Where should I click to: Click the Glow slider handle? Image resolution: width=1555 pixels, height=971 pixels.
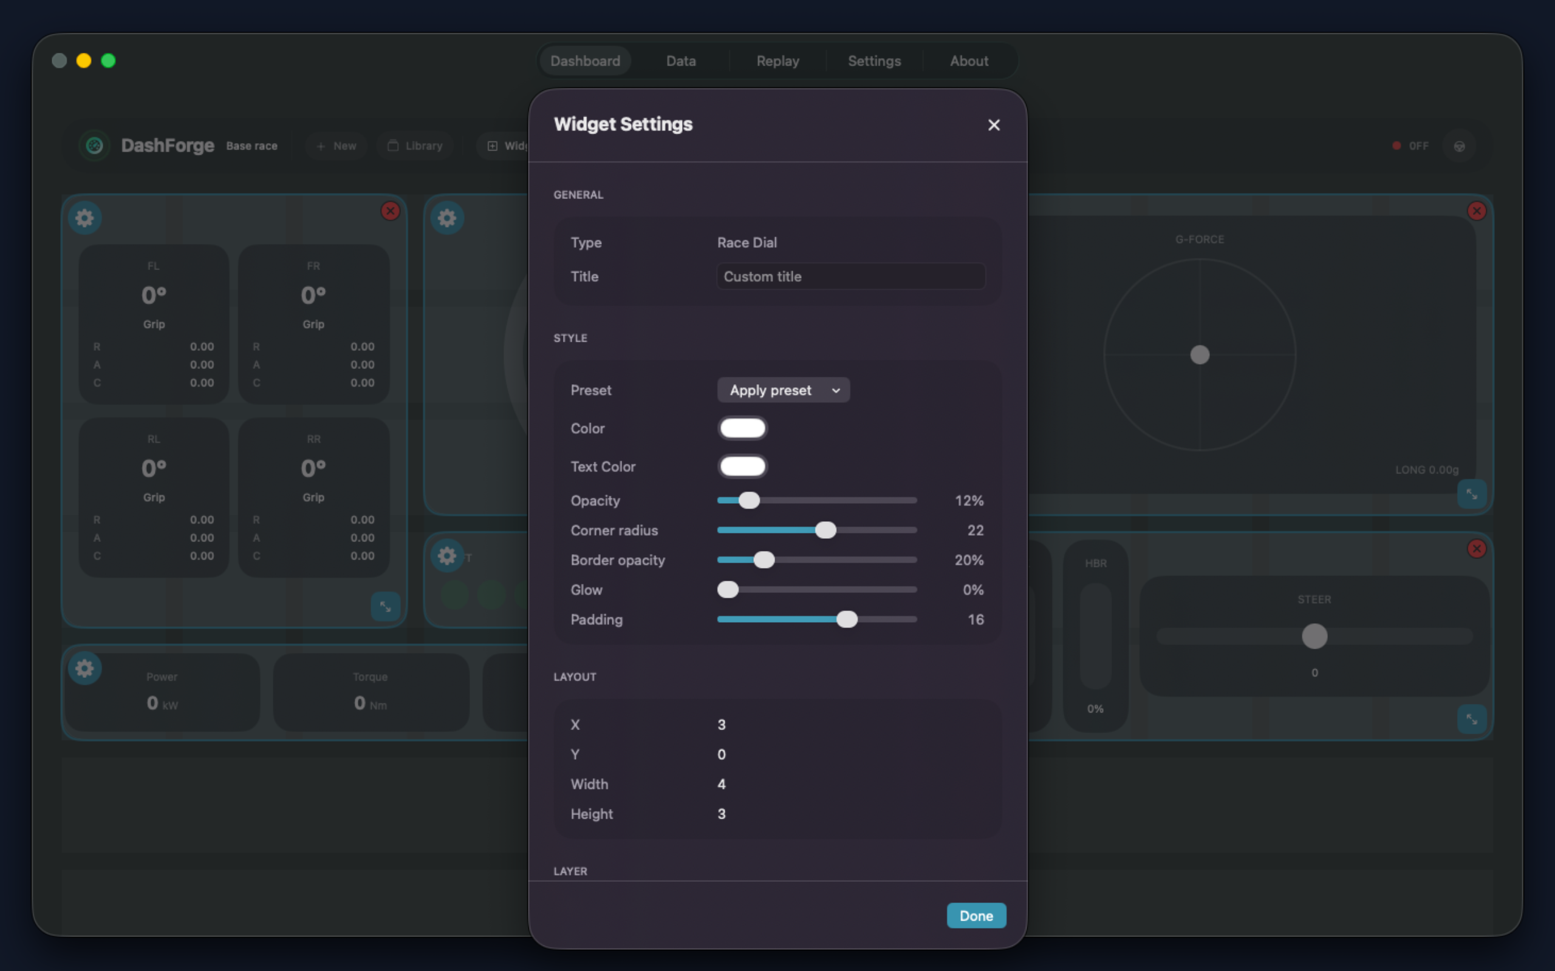coord(728,589)
